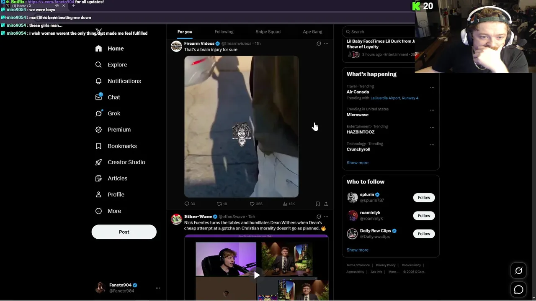This screenshot has height=301, width=536.
Task: Switch to the Following tab
Action: coord(224,32)
